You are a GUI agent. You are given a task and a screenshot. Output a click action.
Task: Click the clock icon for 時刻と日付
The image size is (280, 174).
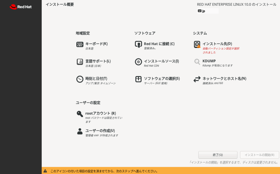click(x=80, y=79)
